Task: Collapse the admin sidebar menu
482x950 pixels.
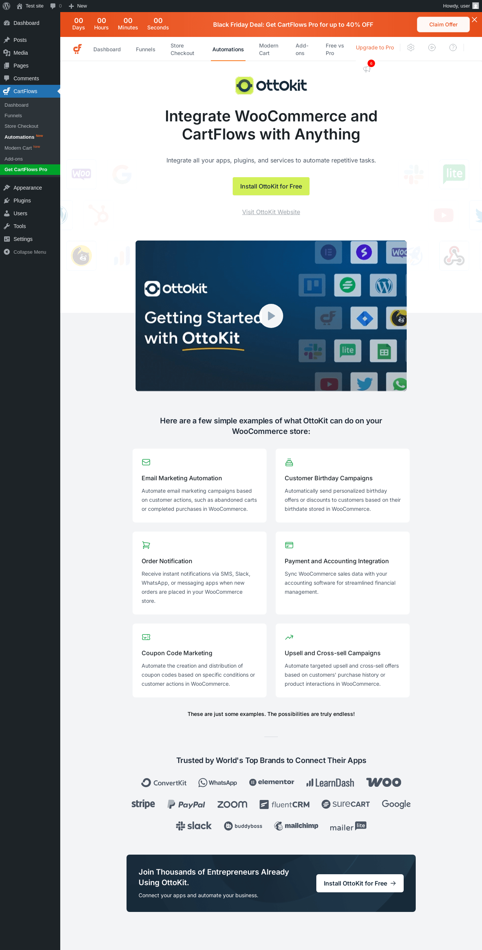Action: click(30, 252)
